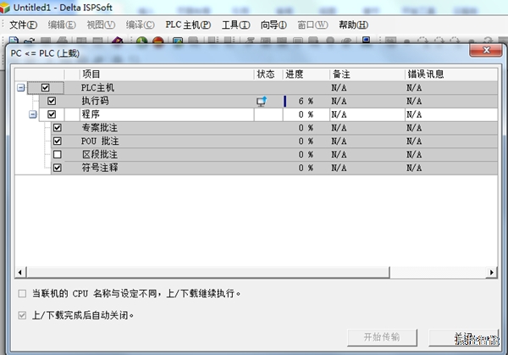
Task: Uncheck the 专案批注 checkbox
Action: click(58, 128)
